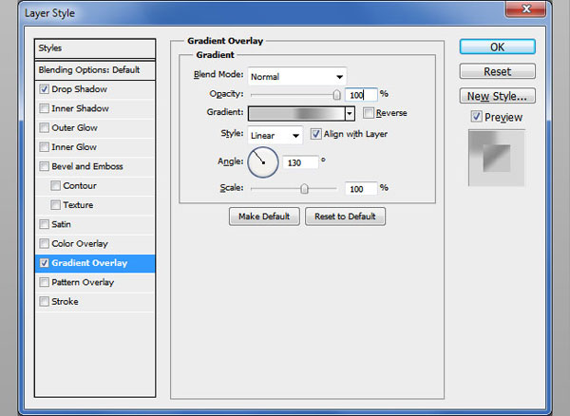The image size is (570, 416).
Task: Select the Styles list entry
Action: (x=95, y=48)
